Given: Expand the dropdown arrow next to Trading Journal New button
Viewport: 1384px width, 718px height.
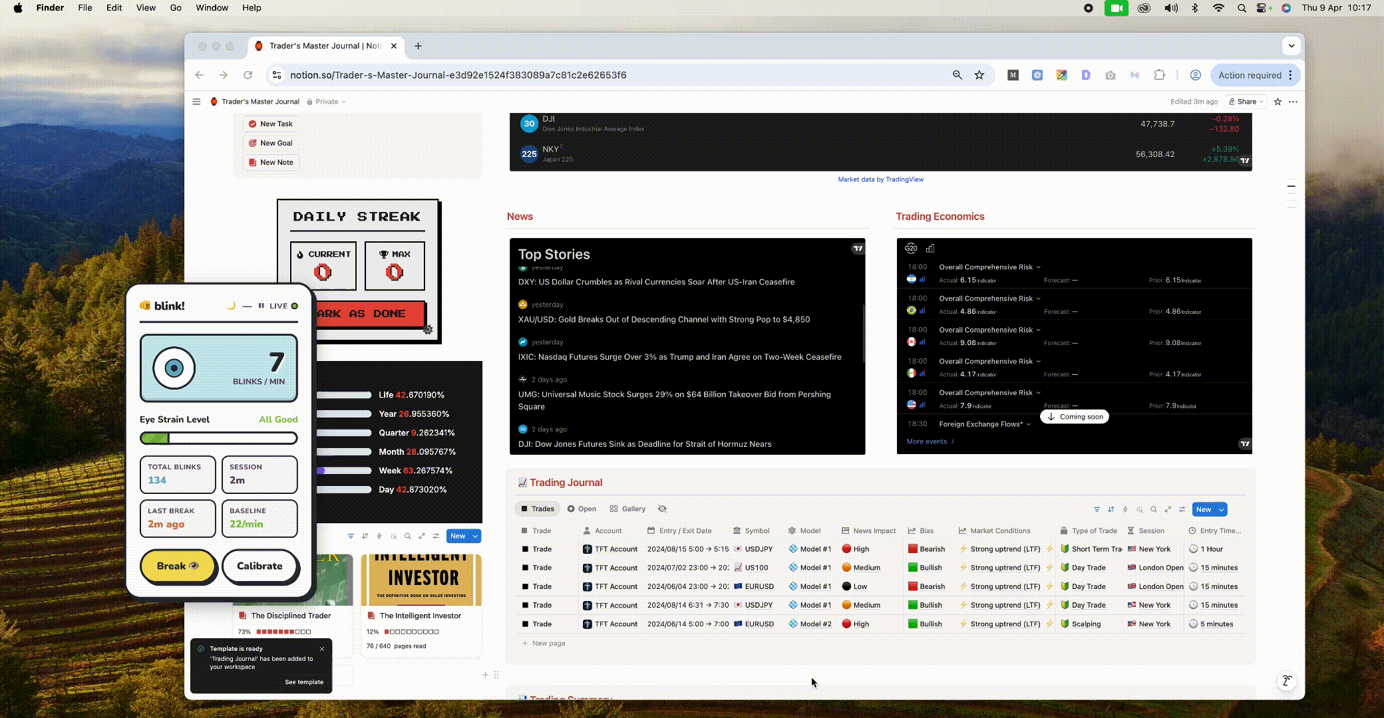Looking at the screenshot, I should point(1221,509).
